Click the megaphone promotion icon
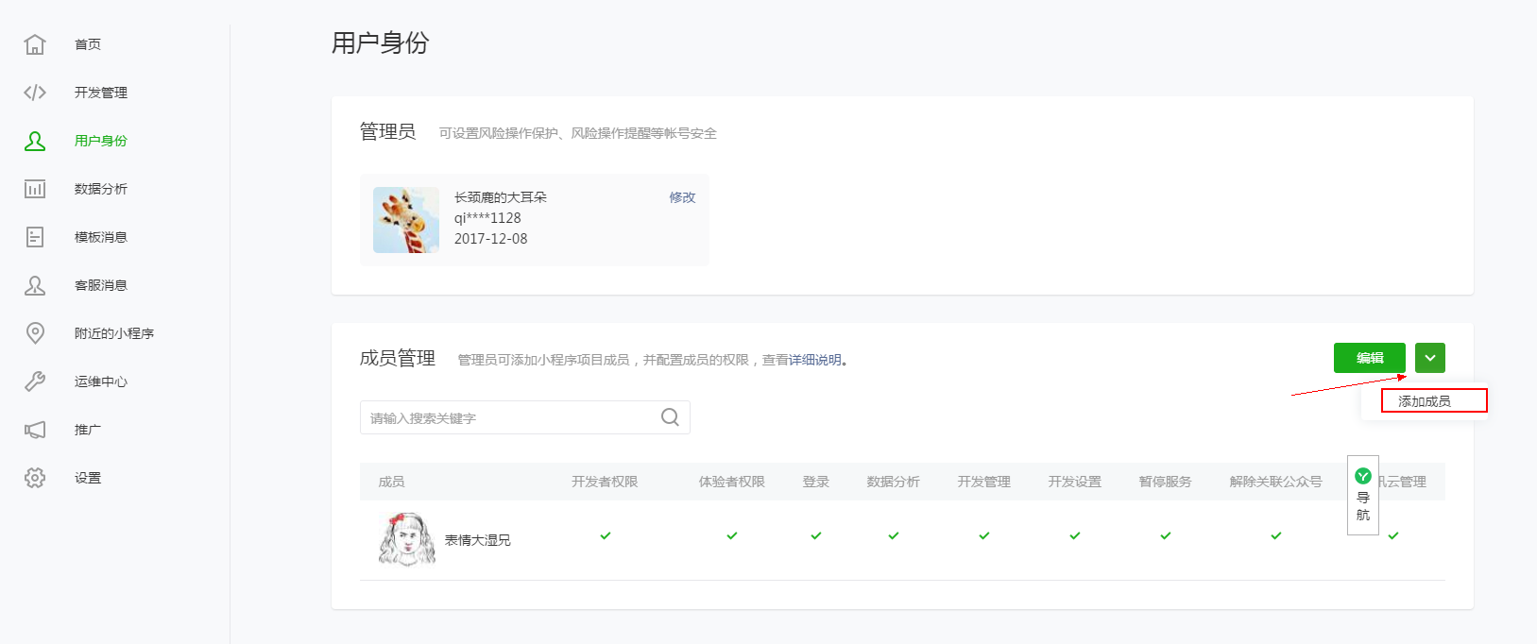This screenshot has height=644, width=1537. (x=35, y=430)
